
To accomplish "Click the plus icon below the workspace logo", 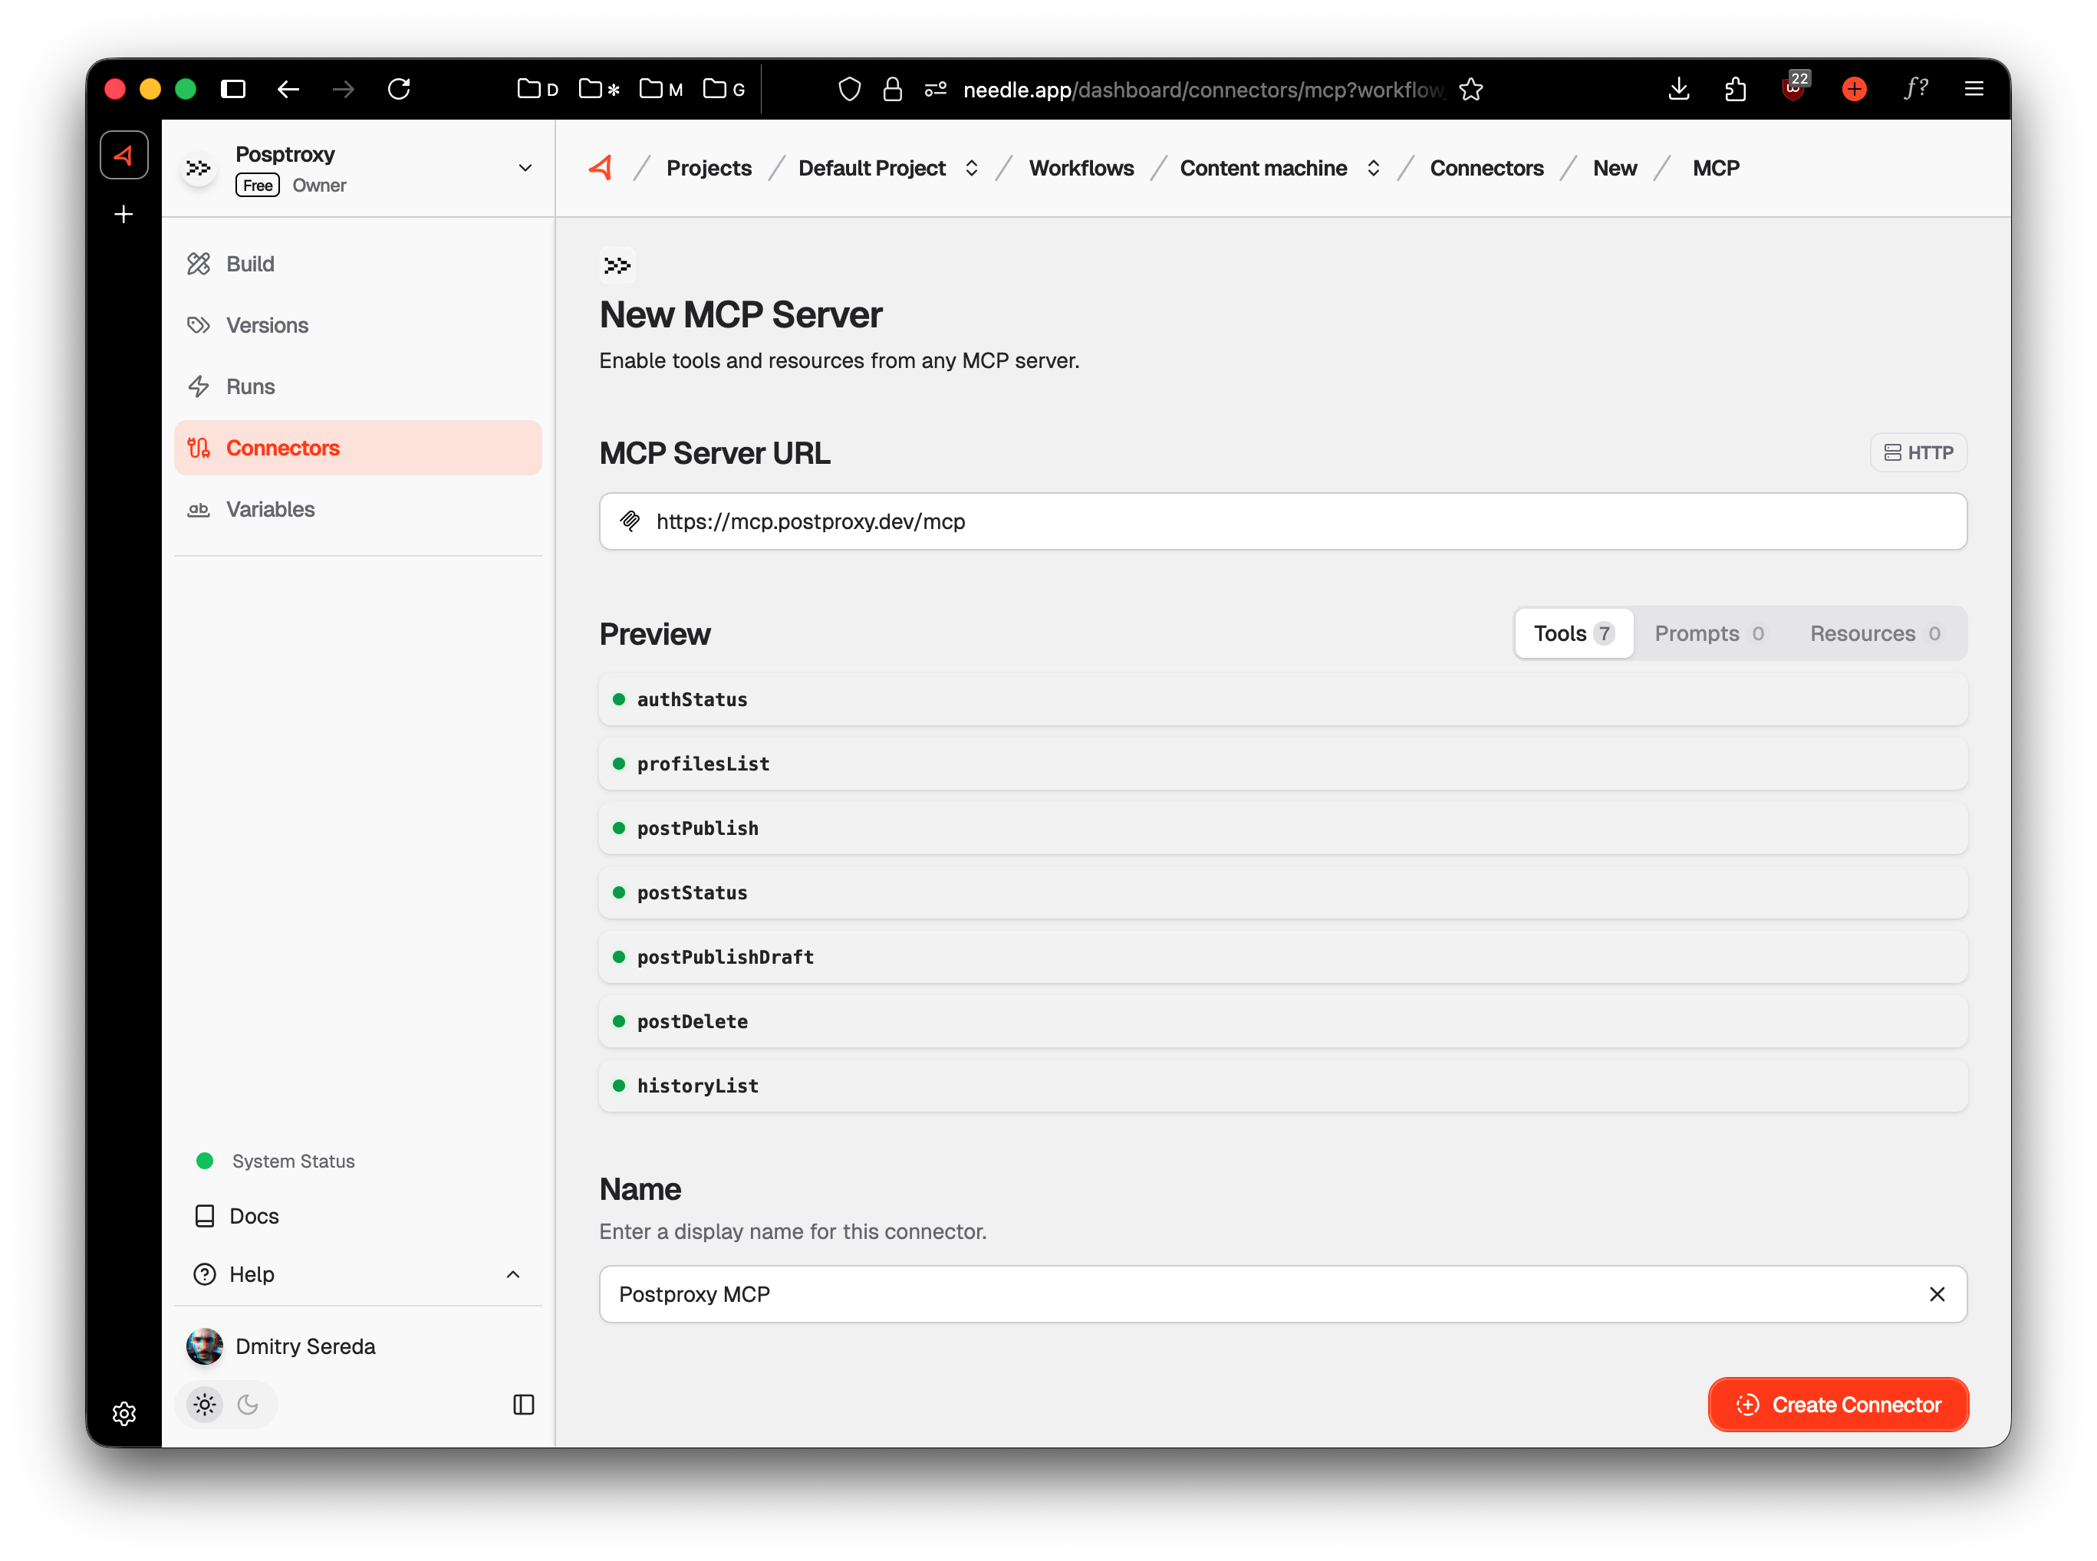I will click(x=123, y=214).
